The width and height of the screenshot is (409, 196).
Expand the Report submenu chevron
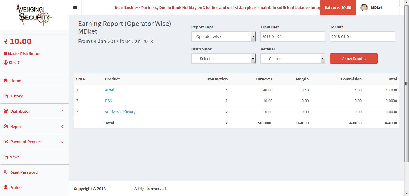click(62, 126)
